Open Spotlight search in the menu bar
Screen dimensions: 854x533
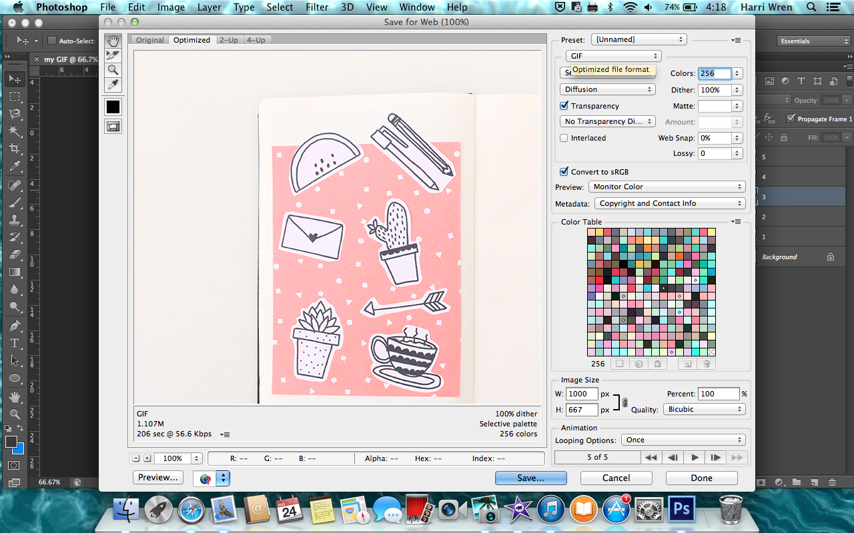point(811,7)
